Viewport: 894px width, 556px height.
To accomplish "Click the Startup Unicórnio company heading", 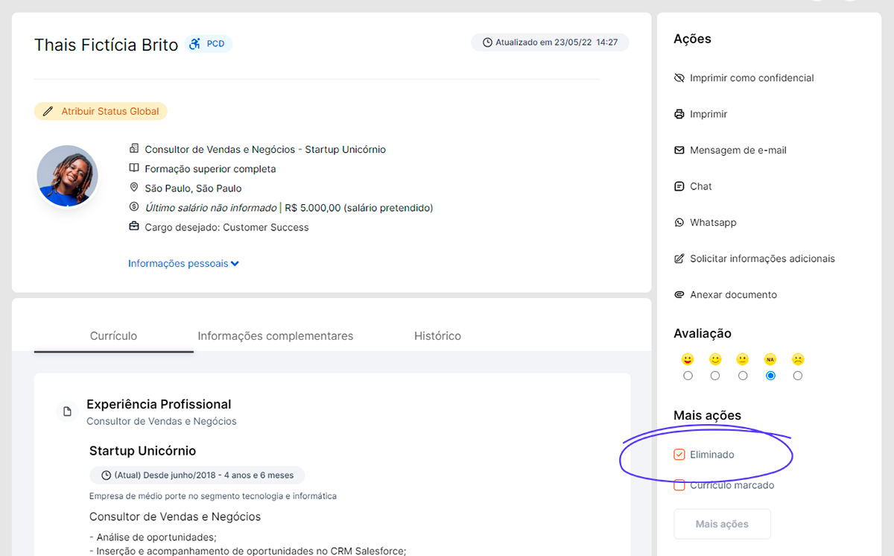I will point(142,451).
